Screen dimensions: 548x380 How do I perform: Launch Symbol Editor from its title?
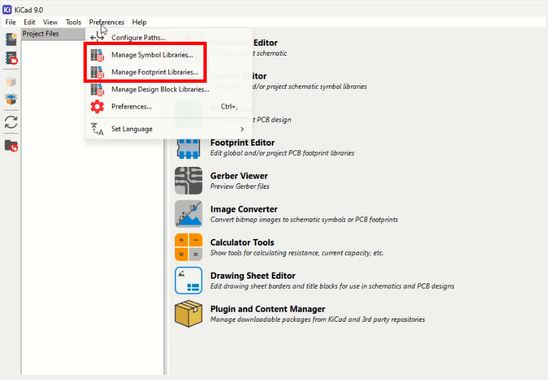239,76
